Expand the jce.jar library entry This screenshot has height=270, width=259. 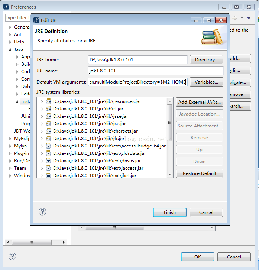42,124
